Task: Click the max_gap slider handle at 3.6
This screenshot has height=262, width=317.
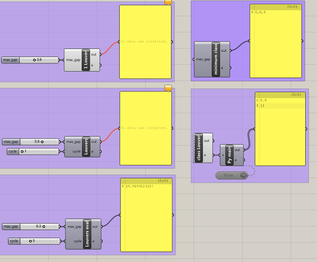Action: click(35, 60)
